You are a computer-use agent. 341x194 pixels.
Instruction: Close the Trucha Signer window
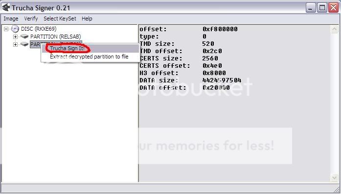coord(333,8)
